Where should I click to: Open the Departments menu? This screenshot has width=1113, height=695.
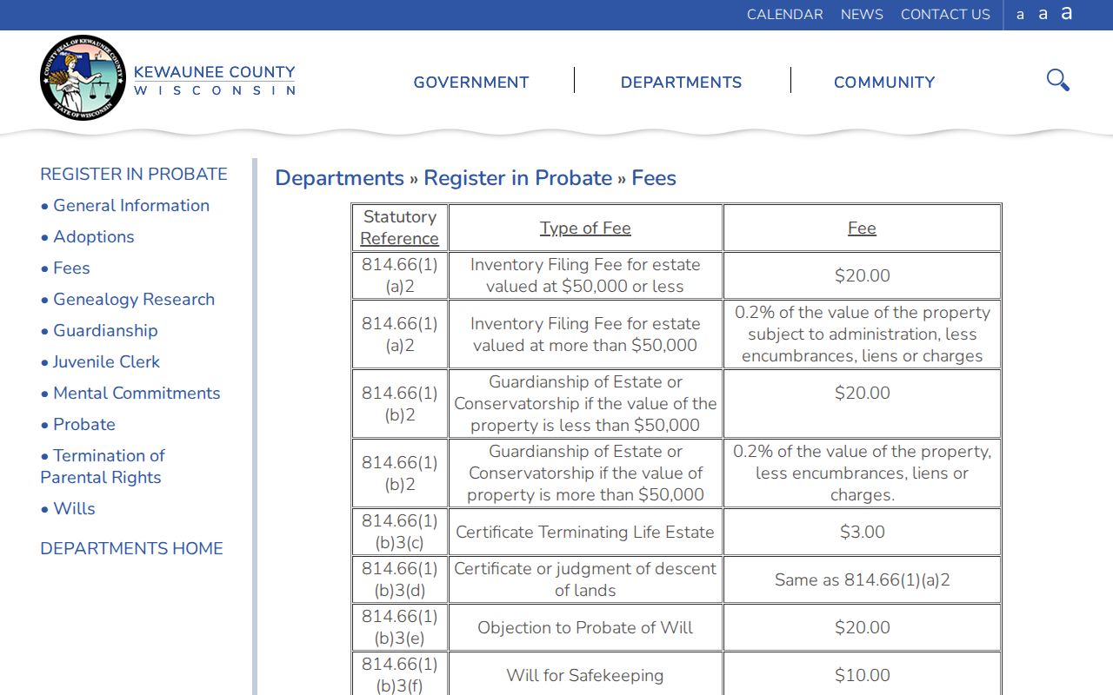[x=681, y=83]
